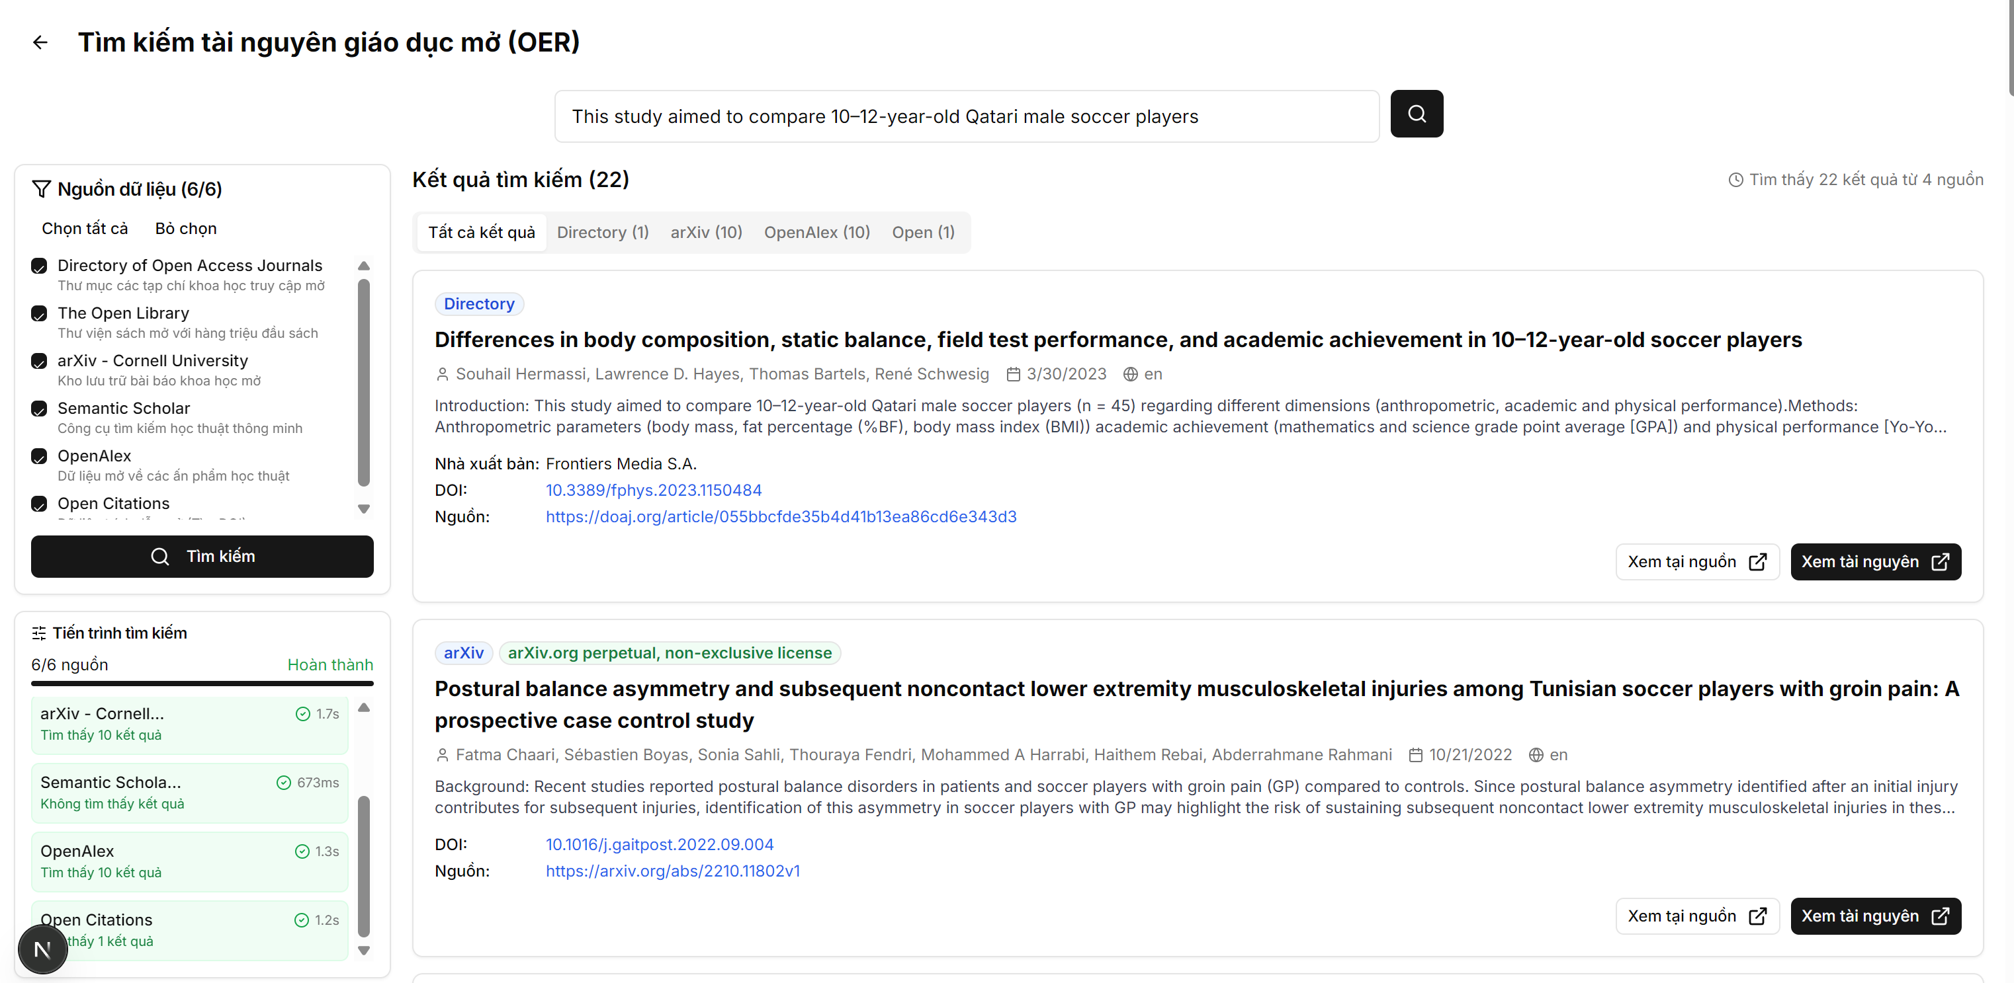Screen dimensions: 2014x983
Task: Click the globe icon in the arXiv result
Action: (1536, 755)
